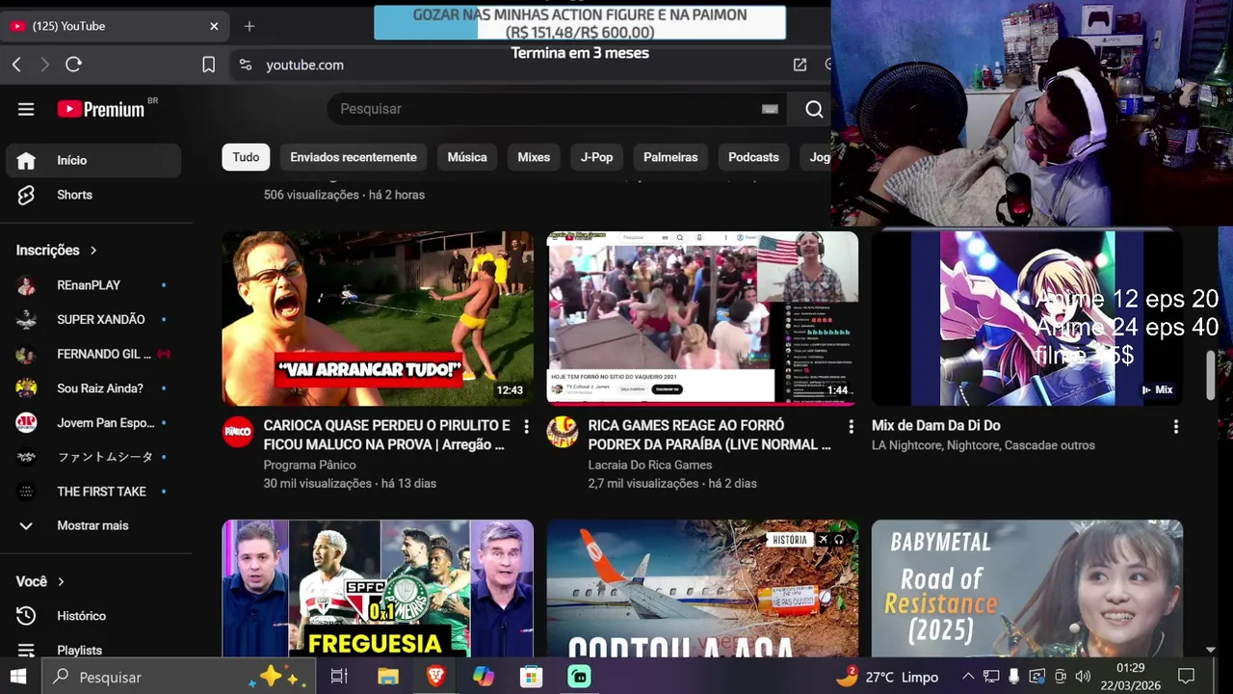Image resolution: width=1233 pixels, height=694 pixels.
Task: Open Playlists in the sidebar
Action: [92, 651]
